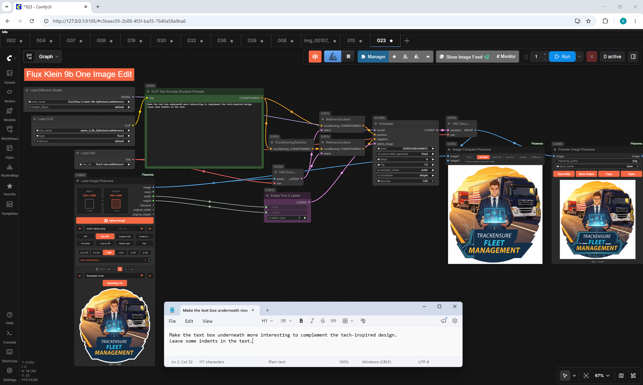Switch to the img_00107_ workflow tab
Image resolution: width=643 pixels, height=385 pixels.
pos(320,40)
